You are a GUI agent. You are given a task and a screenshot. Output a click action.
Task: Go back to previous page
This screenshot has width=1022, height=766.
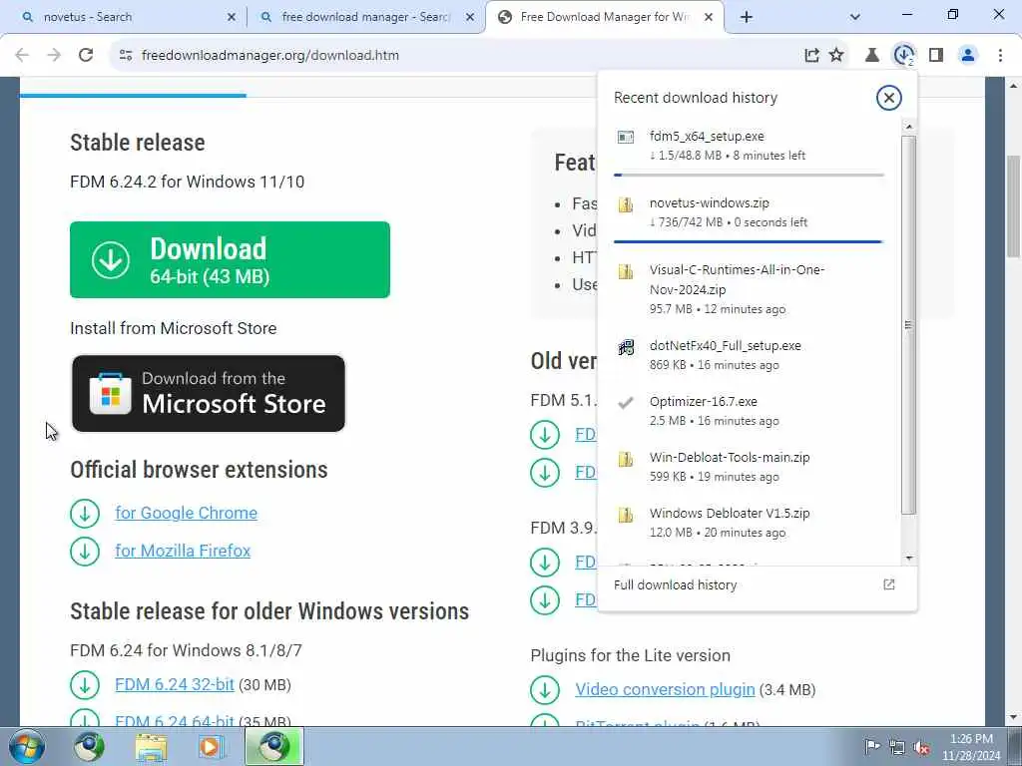click(x=22, y=56)
